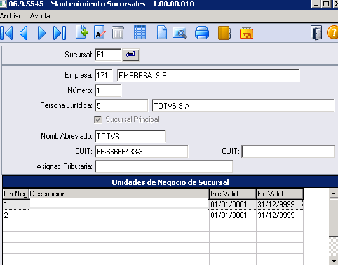Add new record with plus-page icon
The height and width of the screenshot is (265, 338).
[x=82, y=32]
